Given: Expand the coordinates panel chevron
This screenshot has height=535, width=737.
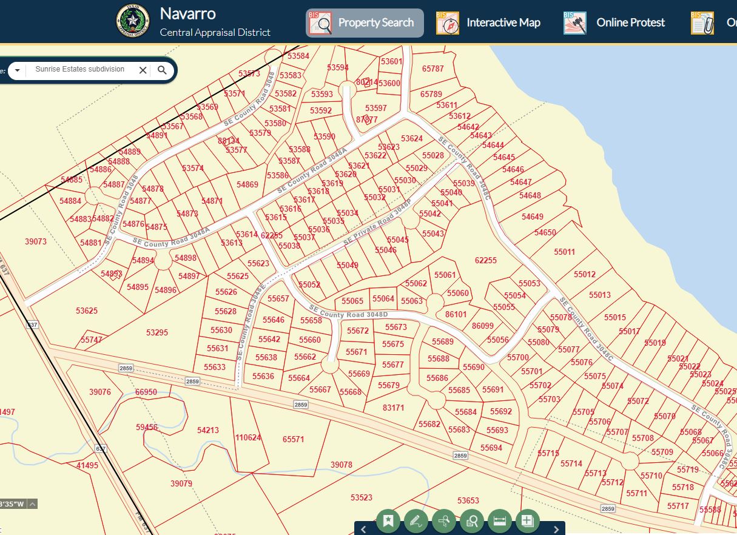Looking at the screenshot, I should coord(32,503).
